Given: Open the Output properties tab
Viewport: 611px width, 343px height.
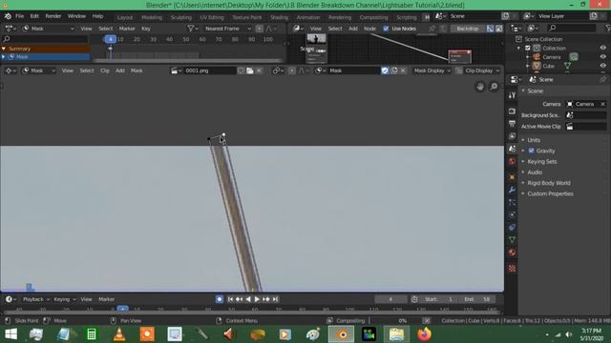Looking at the screenshot, I should (x=512, y=124).
